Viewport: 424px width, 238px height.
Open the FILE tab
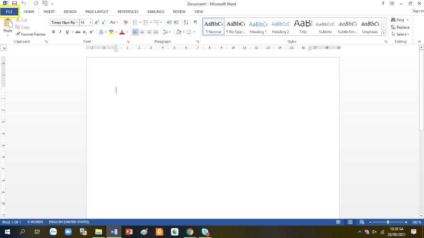(x=9, y=12)
